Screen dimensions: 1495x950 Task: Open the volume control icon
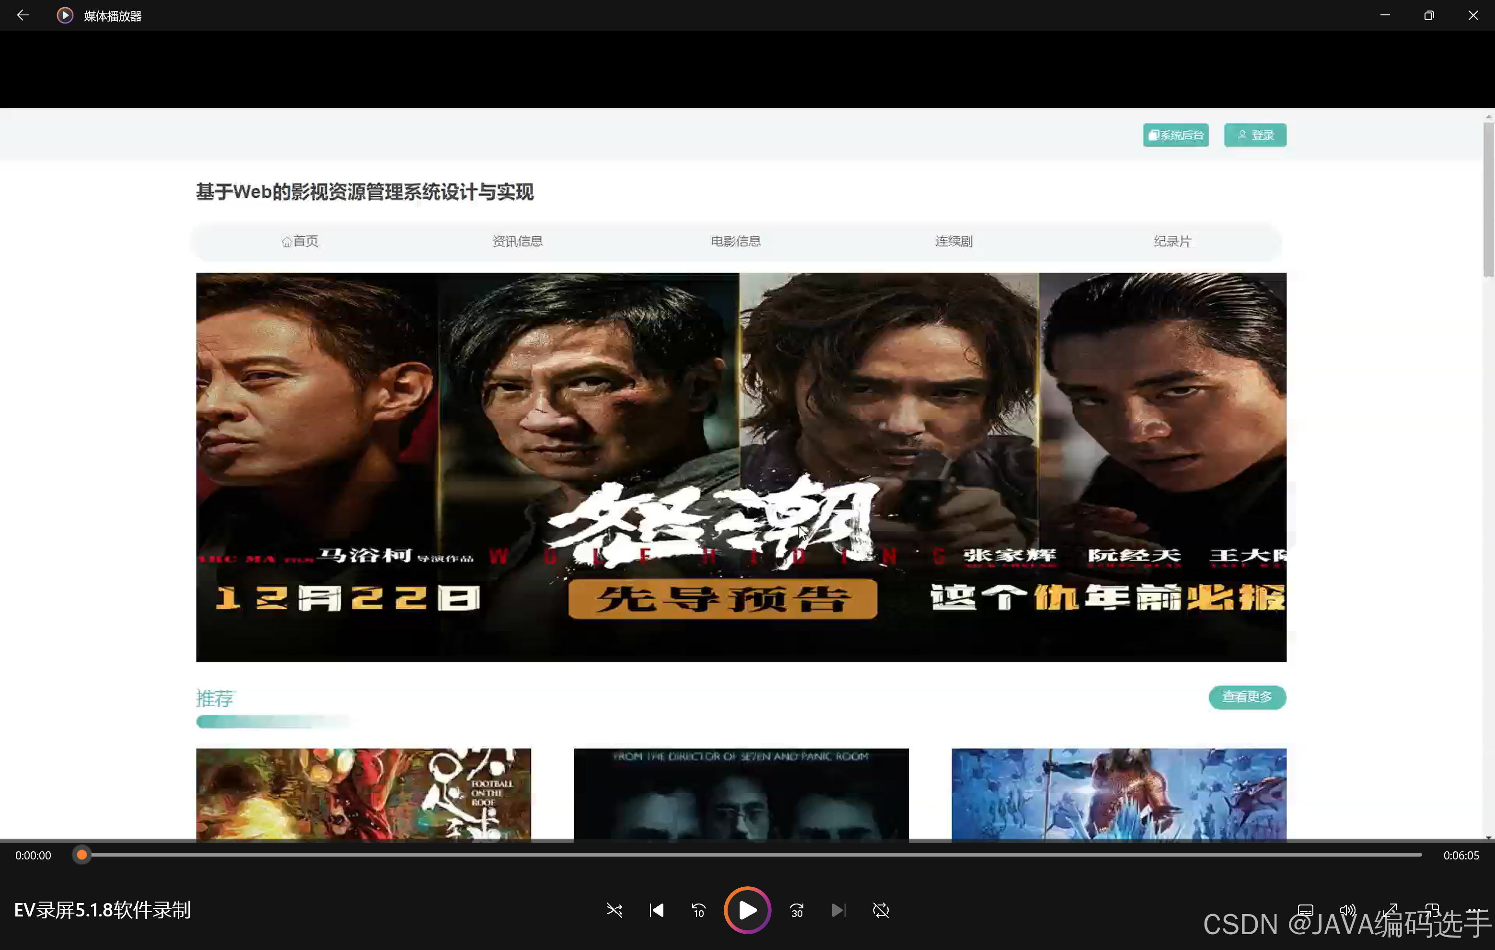point(1348,909)
